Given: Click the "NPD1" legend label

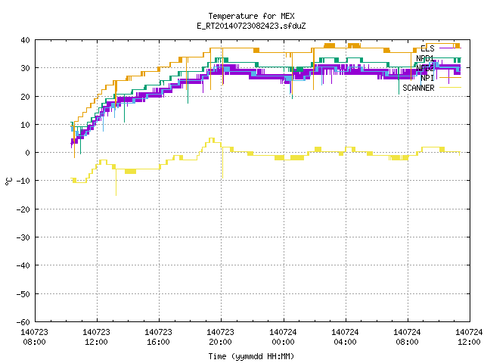Looking at the screenshot, I should pos(425,58).
